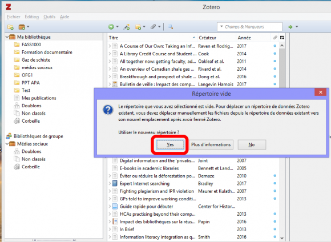Click the blue question mark icon in dialog

point(108,110)
